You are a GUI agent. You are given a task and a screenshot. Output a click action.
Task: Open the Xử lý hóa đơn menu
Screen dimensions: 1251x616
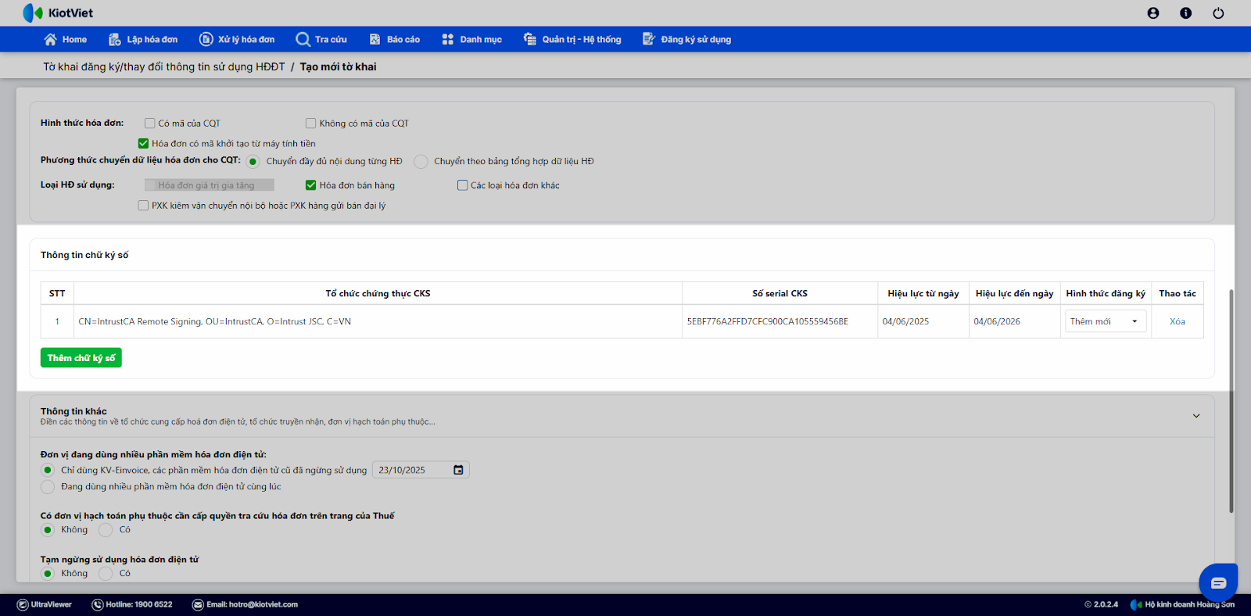click(237, 39)
